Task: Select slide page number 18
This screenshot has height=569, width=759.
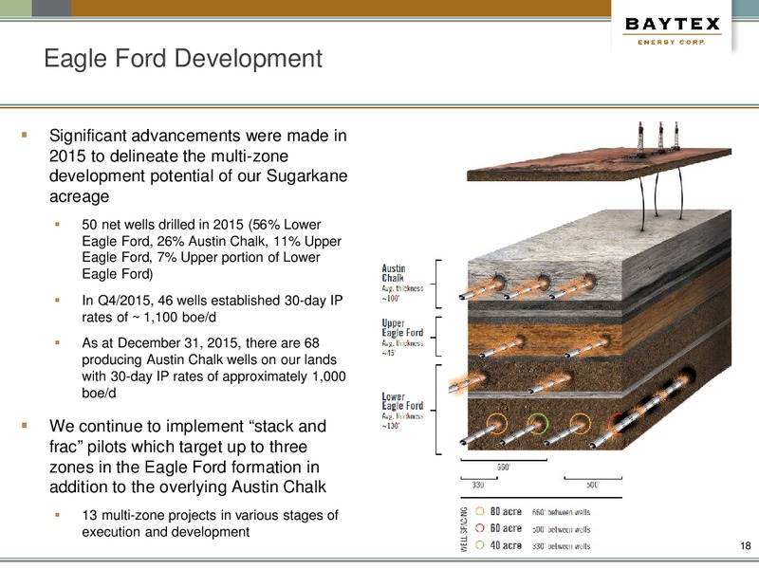Action: pyautogui.click(x=746, y=545)
